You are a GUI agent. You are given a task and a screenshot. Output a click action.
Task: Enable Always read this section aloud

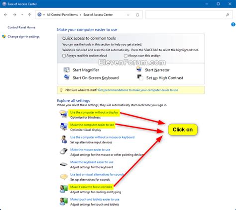[x=64, y=56]
